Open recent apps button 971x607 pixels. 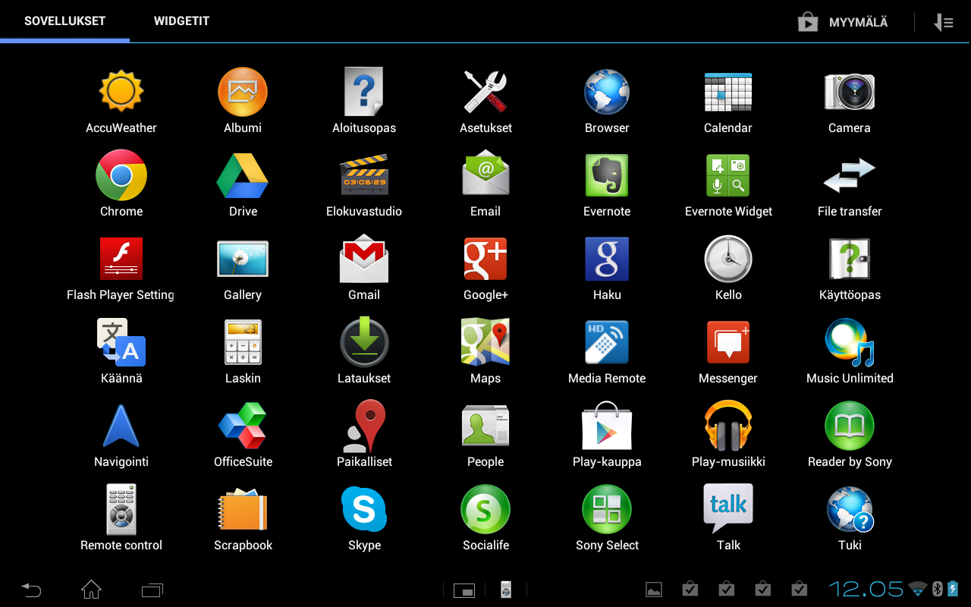click(x=152, y=590)
